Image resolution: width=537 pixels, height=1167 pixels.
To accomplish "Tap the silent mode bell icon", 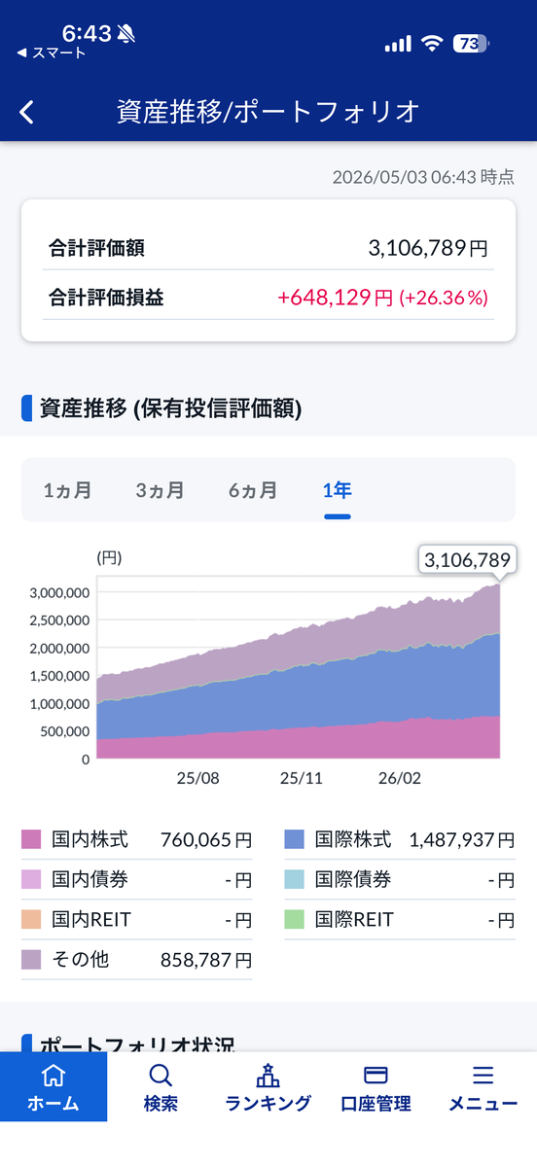I will pos(127,33).
